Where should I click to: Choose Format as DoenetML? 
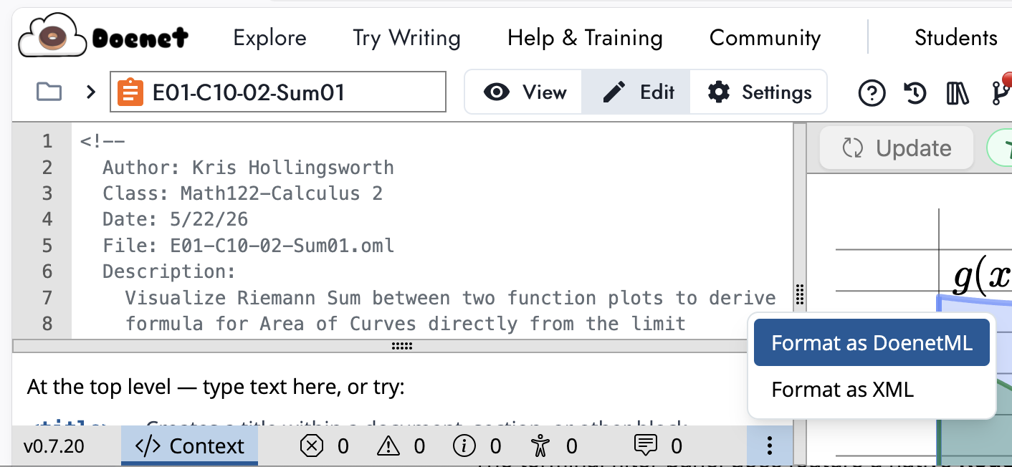pos(872,343)
